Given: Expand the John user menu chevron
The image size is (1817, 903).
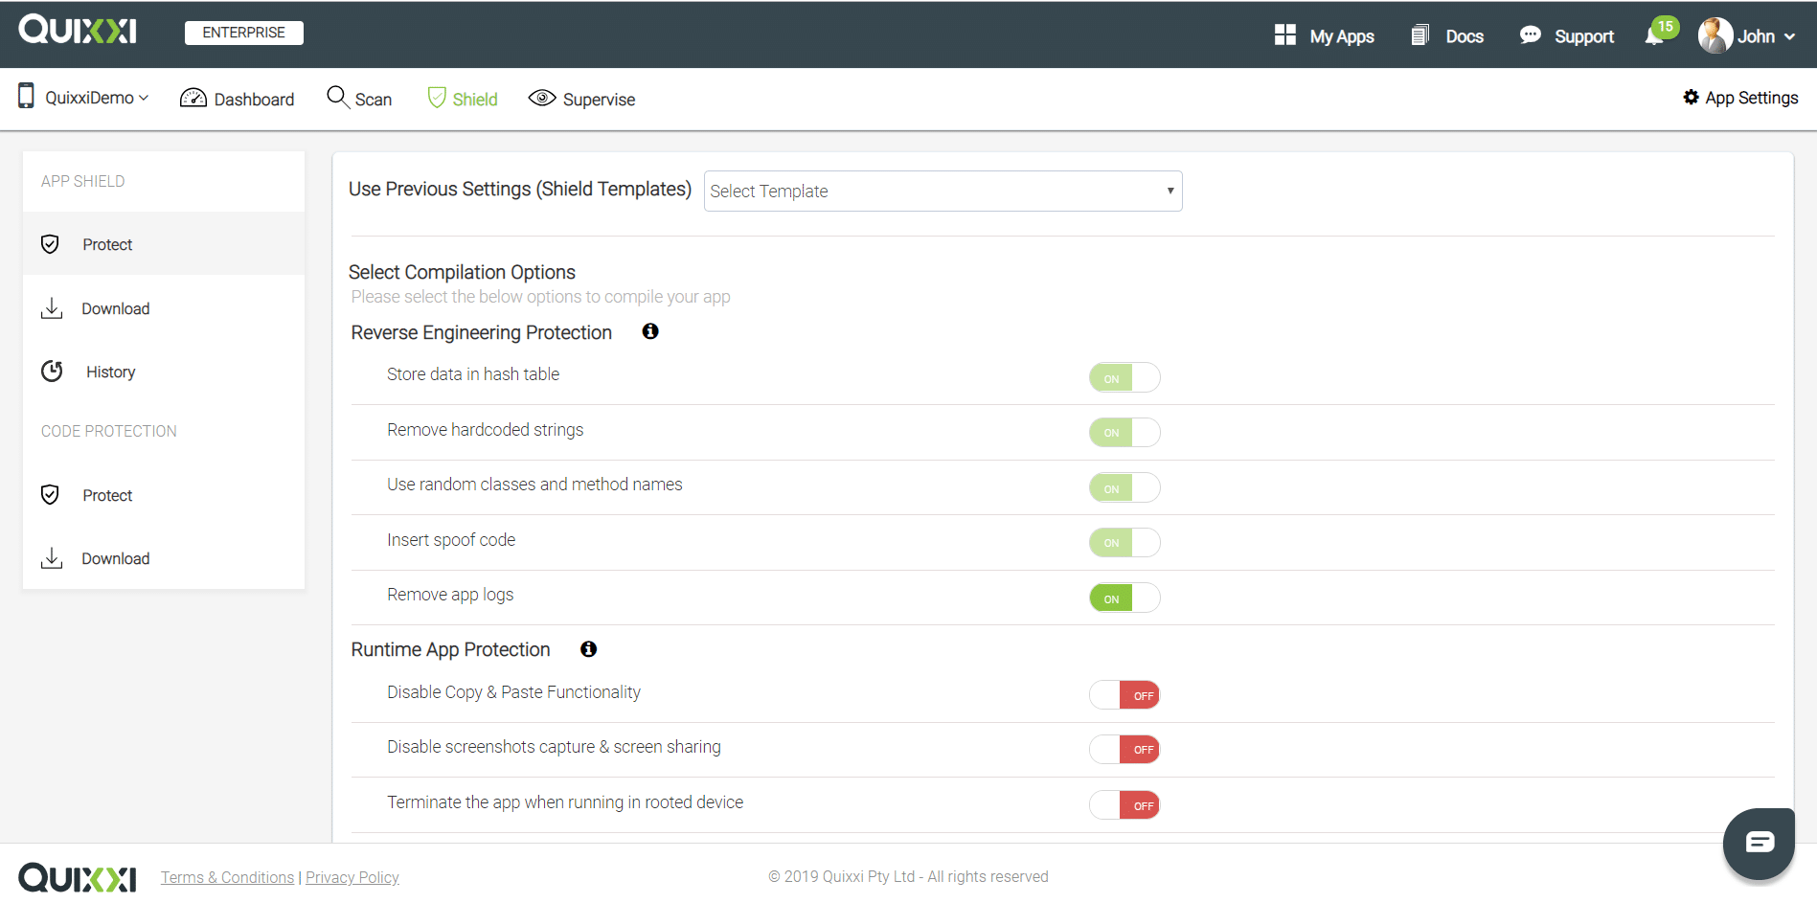Looking at the screenshot, I should [x=1789, y=36].
